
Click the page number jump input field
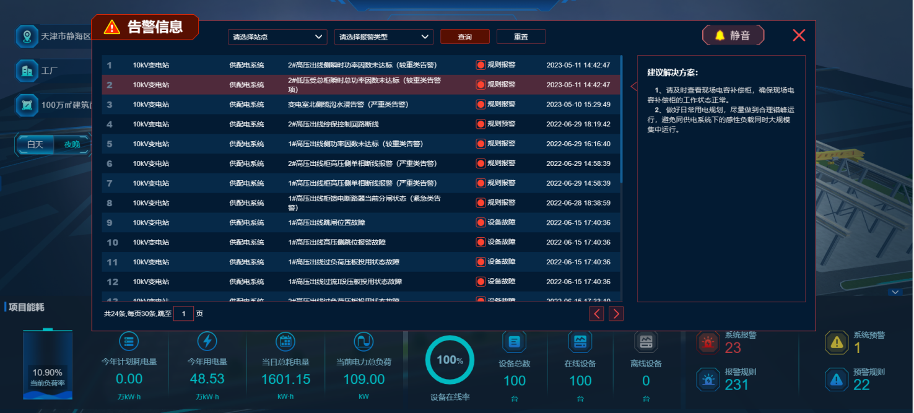click(x=184, y=314)
